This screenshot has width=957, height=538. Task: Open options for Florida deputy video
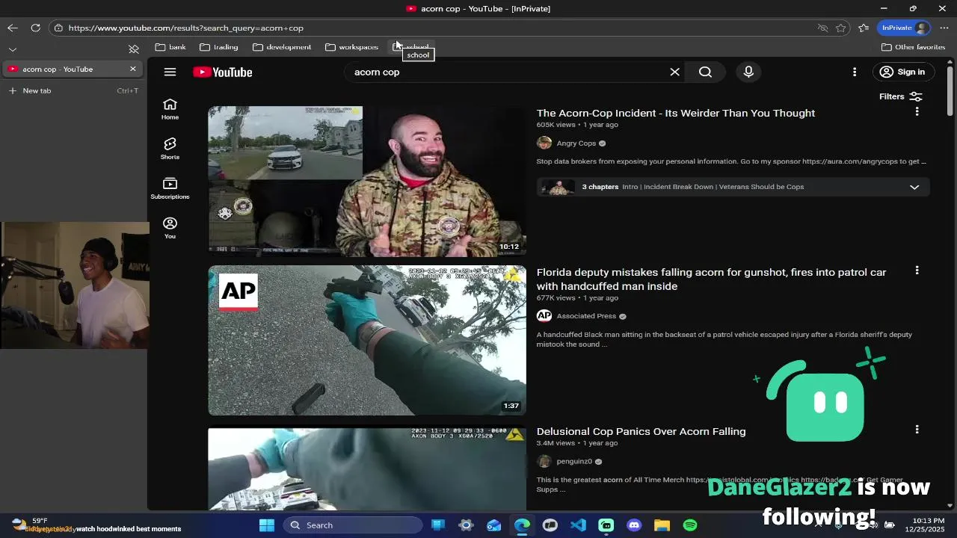click(x=917, y=270)
